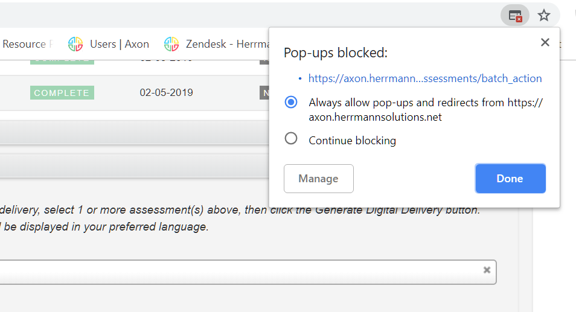Screen dimensions: 576x312
Task: Click the 02-05-2019 date cell
Action: [x=166, y=93]
